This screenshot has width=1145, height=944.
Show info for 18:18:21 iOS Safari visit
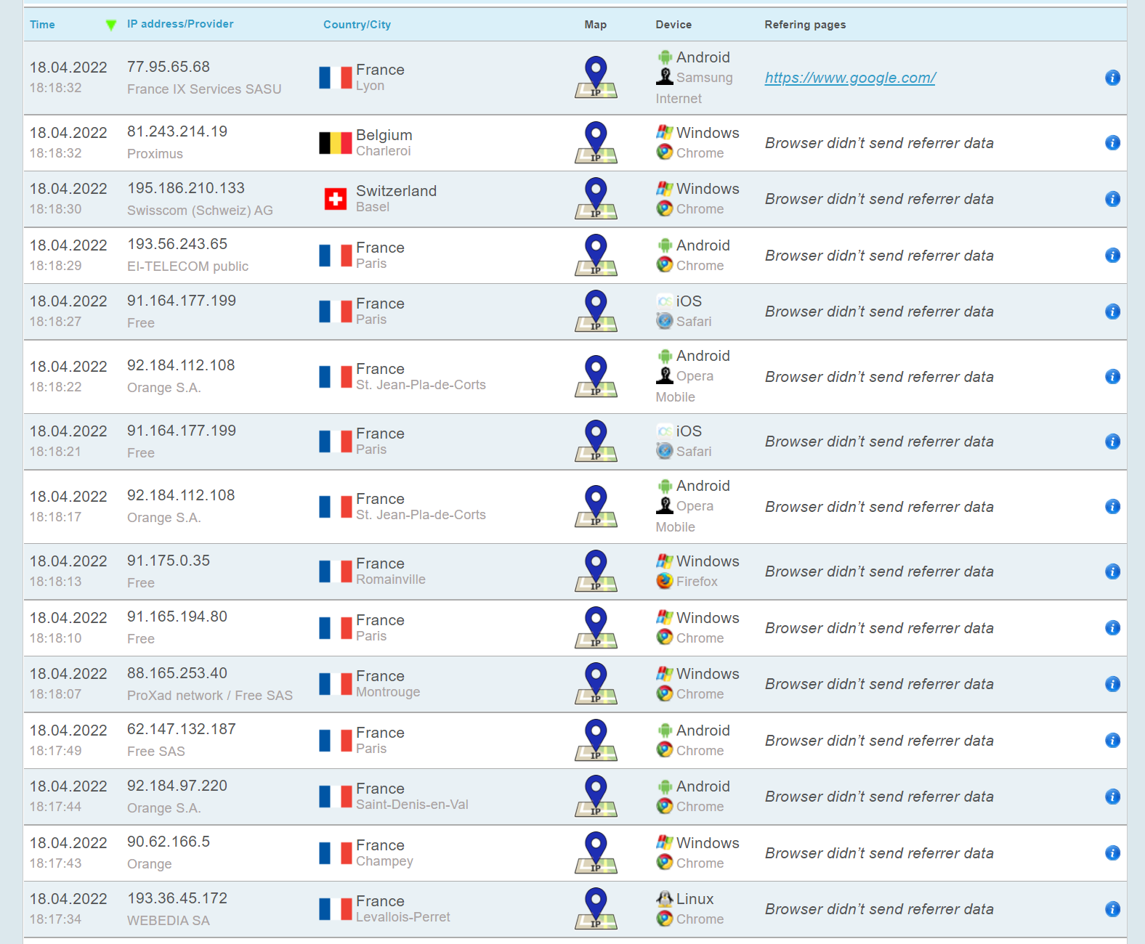[1112, 442]
